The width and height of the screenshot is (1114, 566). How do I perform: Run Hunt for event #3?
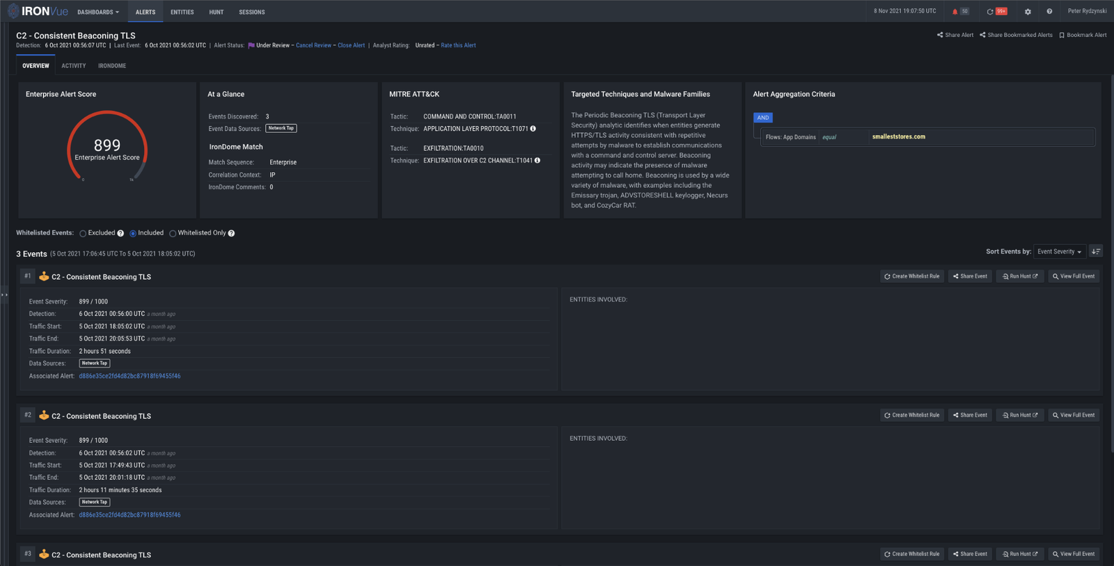click(1020, 554)
